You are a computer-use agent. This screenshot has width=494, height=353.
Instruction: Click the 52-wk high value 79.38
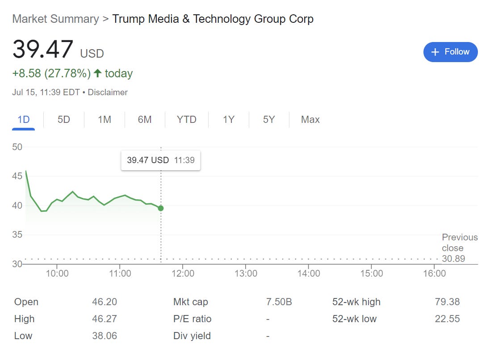pyautogui.click(x=447, y=302)
